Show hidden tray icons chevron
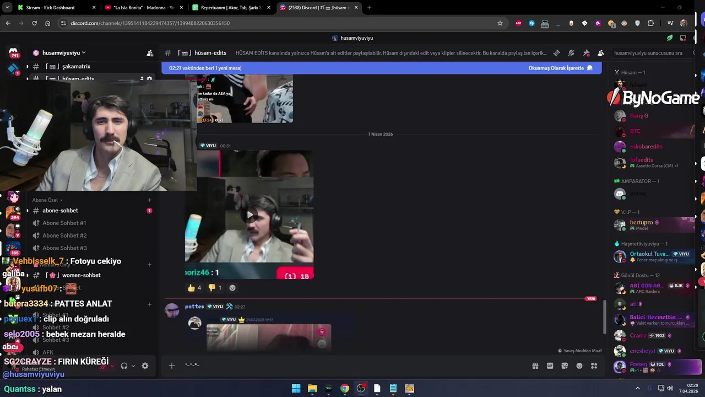This screenshot has width=705, height=397. pos(638,388)
